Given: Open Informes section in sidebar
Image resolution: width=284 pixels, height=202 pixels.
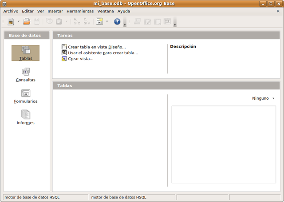Looking at the screenshot, I should coord(25,117).
